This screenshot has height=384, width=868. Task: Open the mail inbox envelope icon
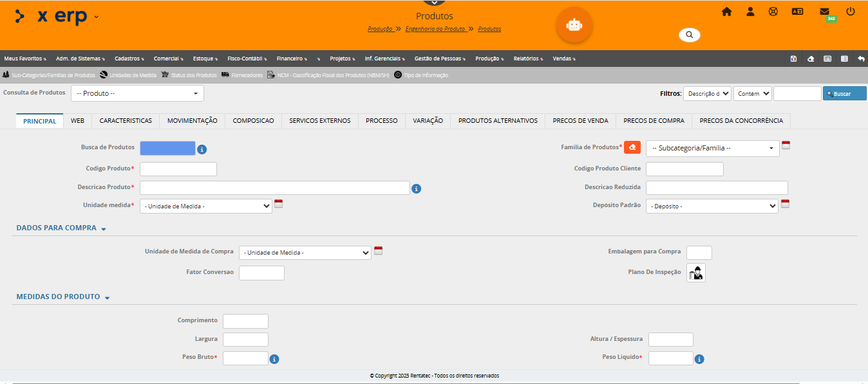point(824,12)
